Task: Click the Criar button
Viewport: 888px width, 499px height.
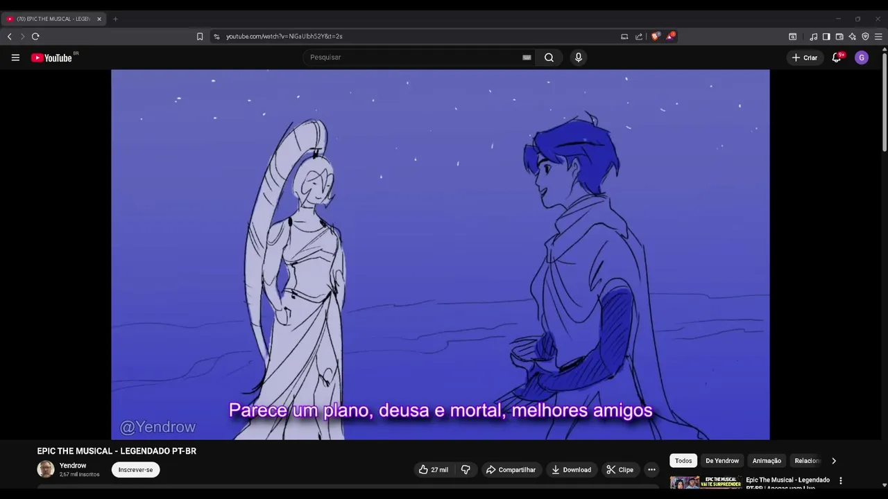Action: pos(805,58)
